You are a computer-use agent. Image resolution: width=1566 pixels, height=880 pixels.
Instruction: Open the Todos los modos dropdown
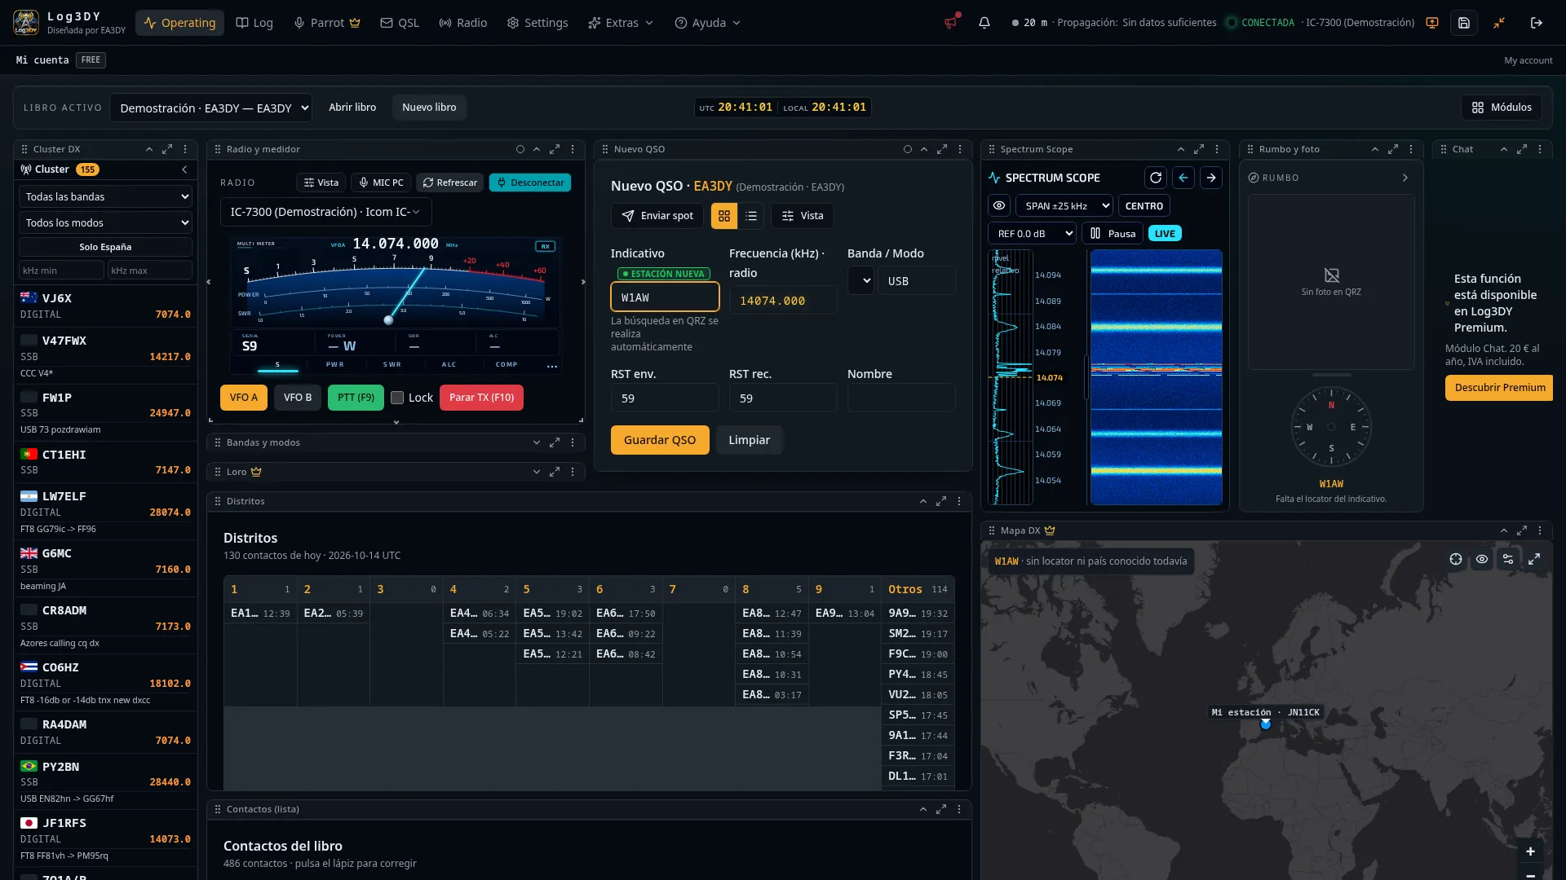tap(105, 222)
